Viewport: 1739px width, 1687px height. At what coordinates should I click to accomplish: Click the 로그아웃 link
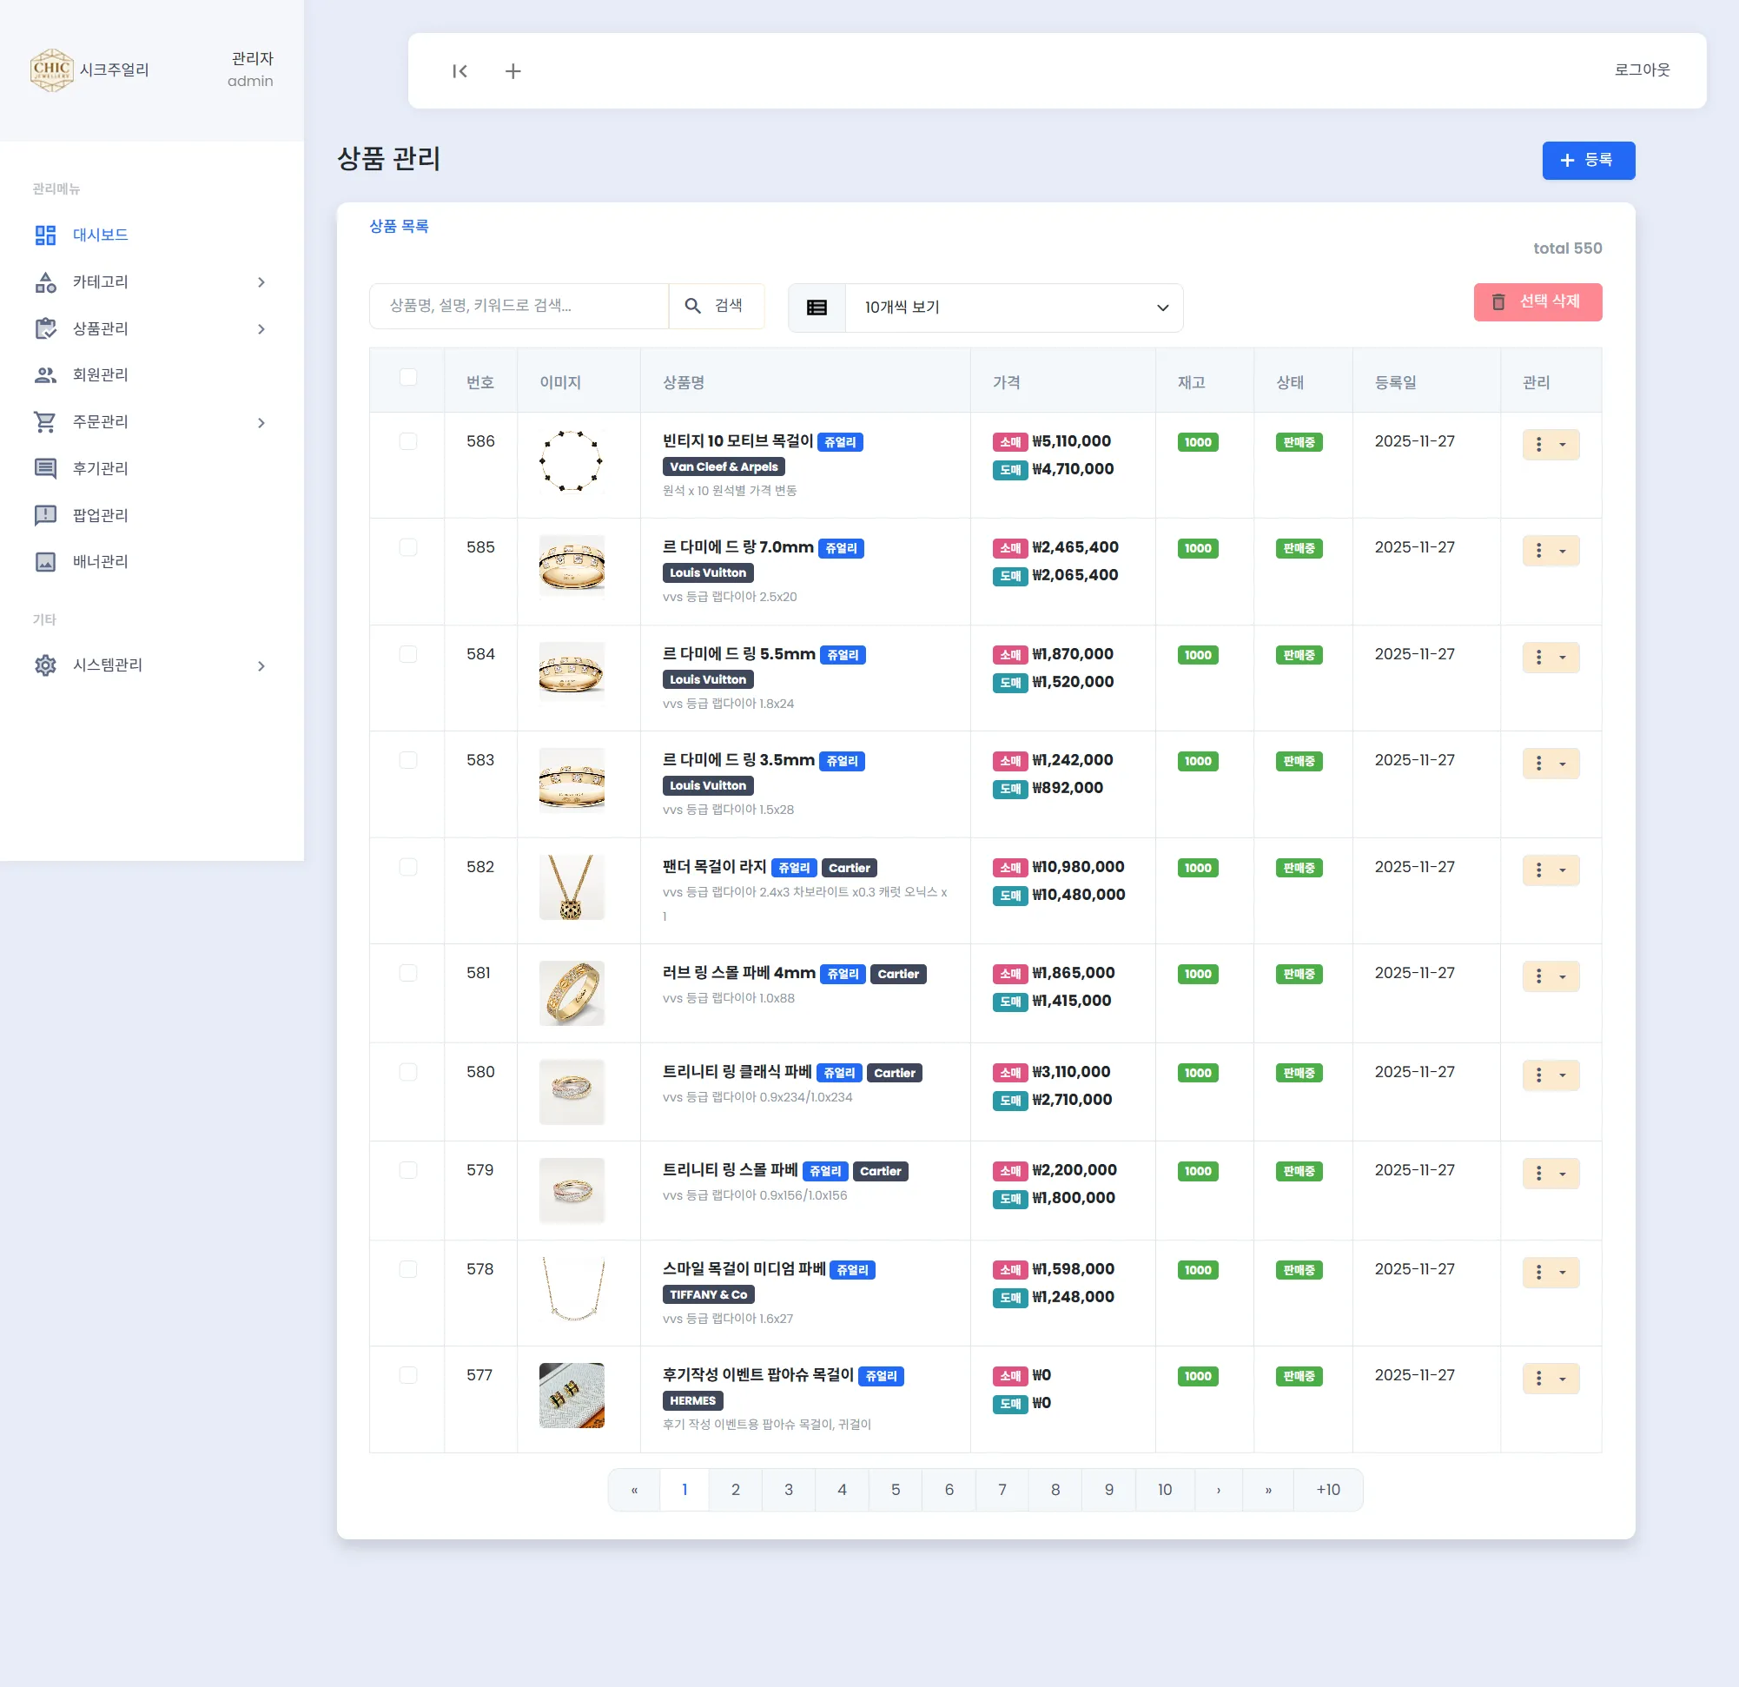1642,70
